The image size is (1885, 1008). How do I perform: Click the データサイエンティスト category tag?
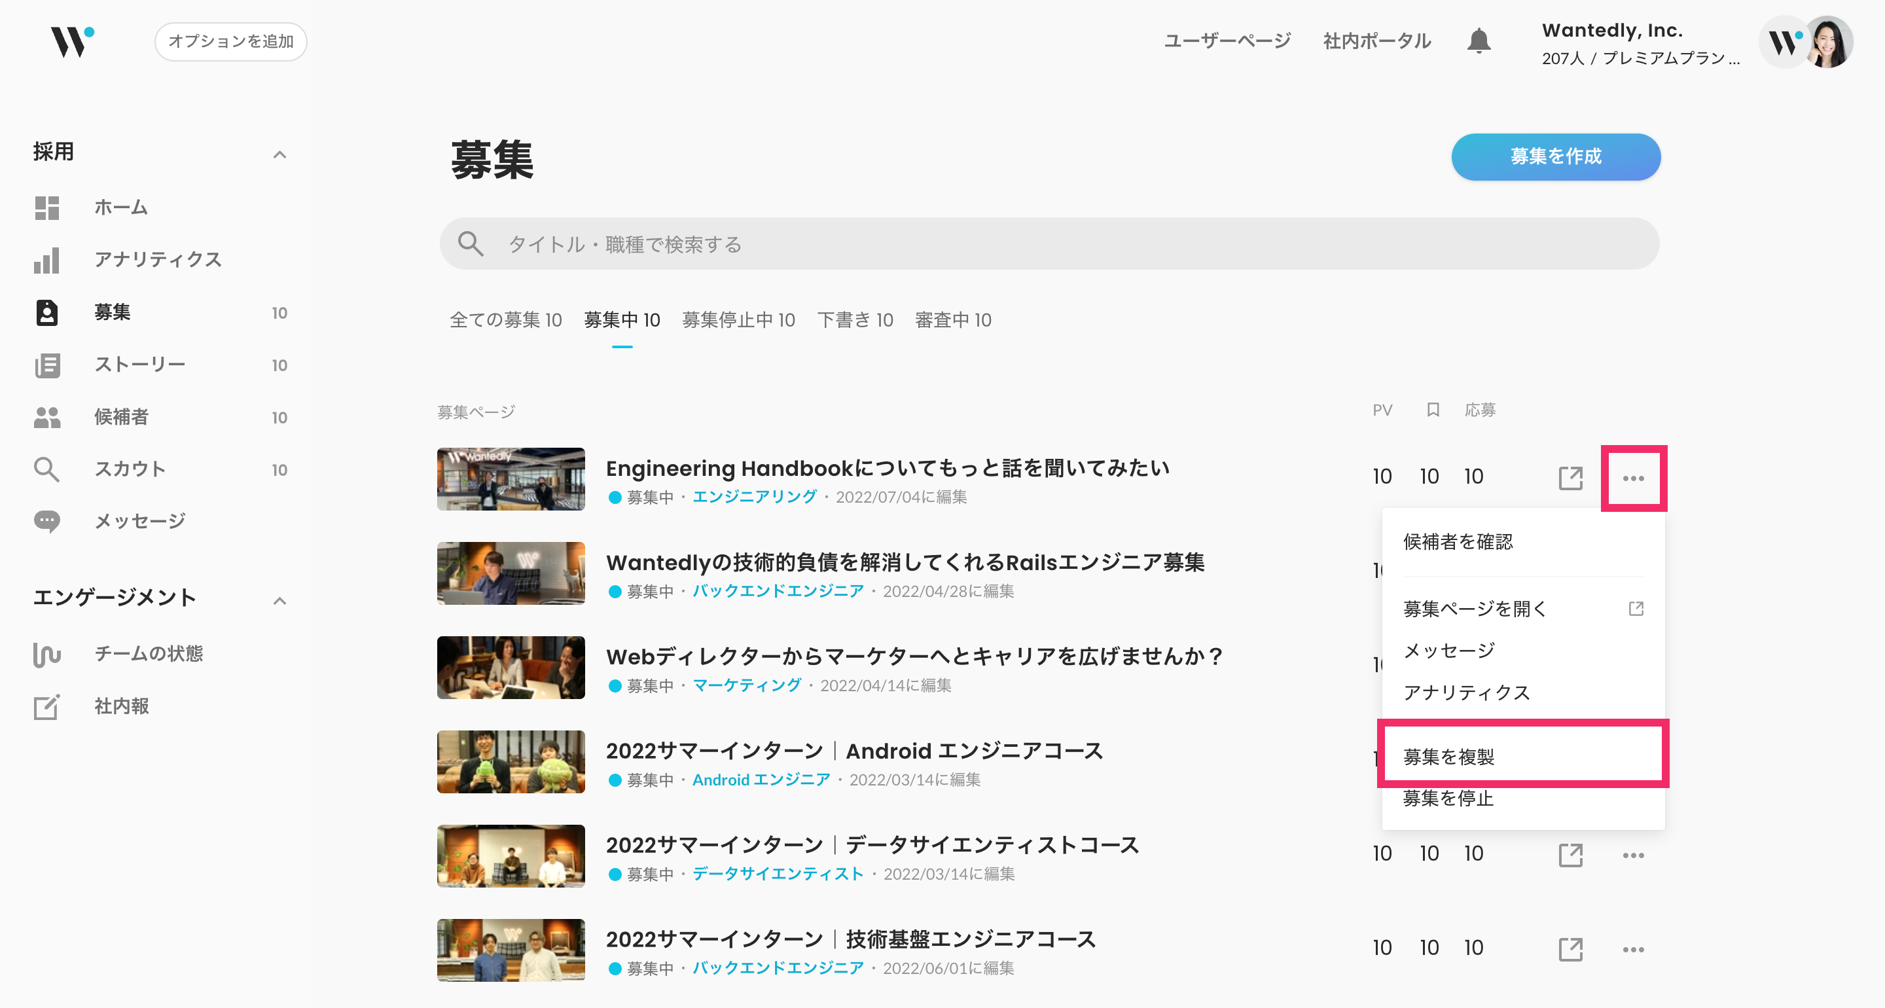[778, 873]
